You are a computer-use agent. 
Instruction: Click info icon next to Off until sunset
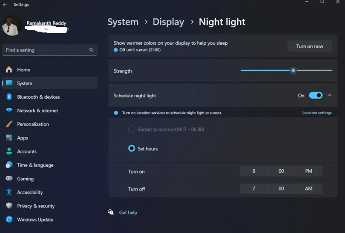tap(115, 50)
